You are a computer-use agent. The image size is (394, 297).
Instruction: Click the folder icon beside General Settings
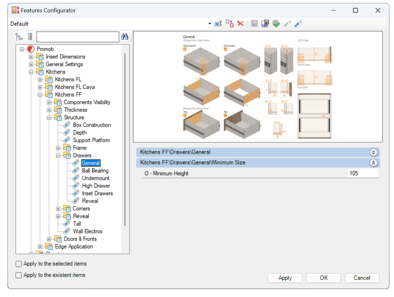[x=40, y=64]
